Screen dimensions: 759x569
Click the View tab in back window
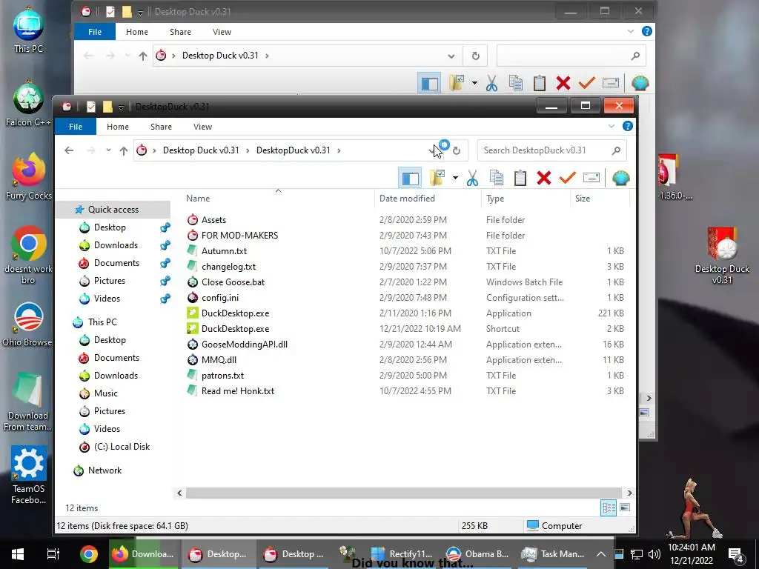coord(222,32)
